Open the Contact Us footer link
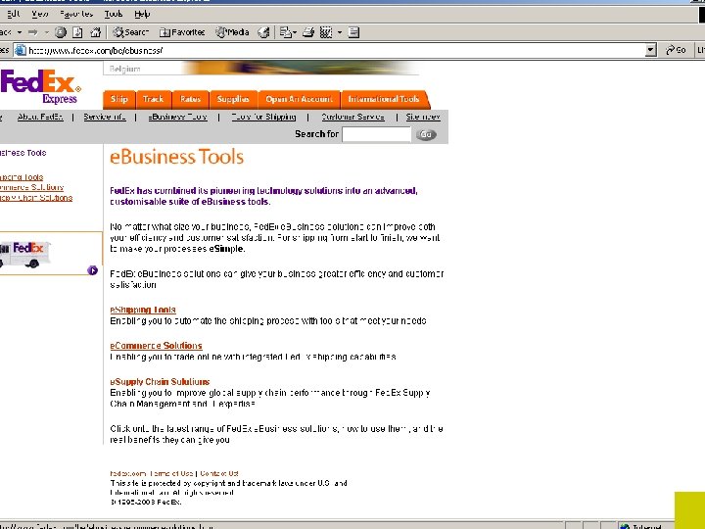This screenshot has height=529, width=705. click(x=219, y=473)
